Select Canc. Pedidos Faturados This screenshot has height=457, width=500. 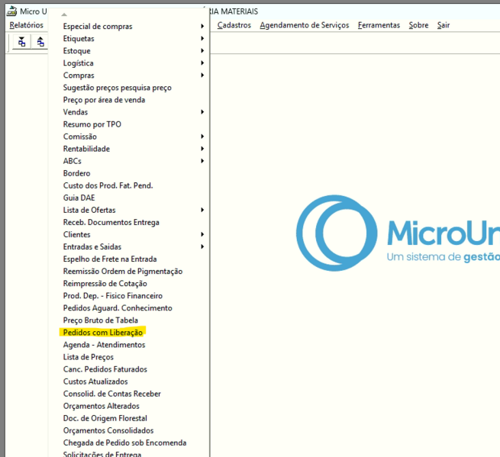click(x=129, y=369)
